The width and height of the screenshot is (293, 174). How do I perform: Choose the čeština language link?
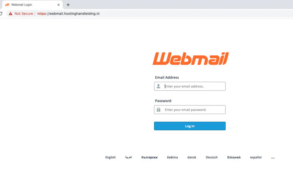(x=172, y=157)
